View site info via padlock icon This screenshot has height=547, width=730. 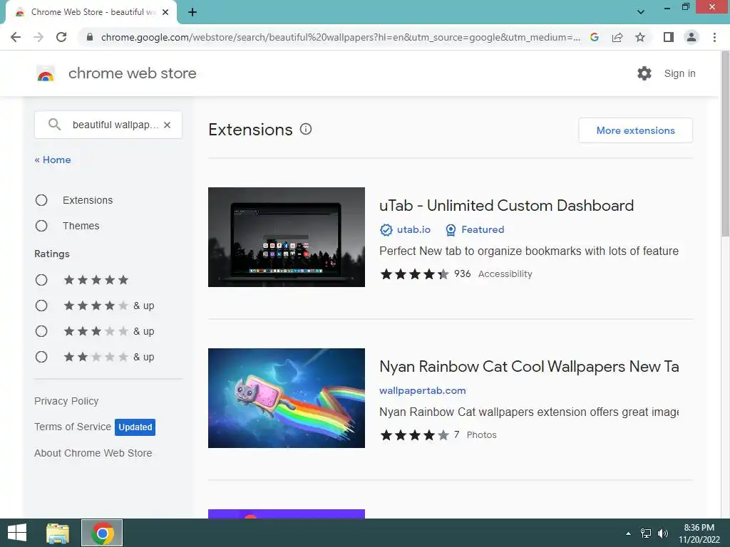point(90,37)
